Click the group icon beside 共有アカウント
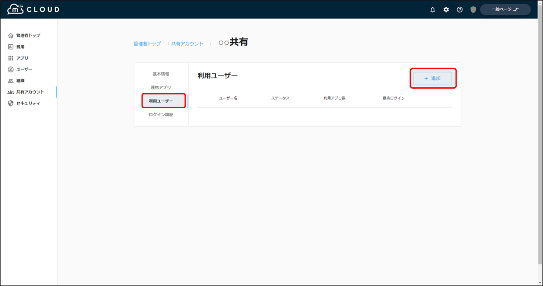This screenshot has width=543, height=286. click(x=11, y=92)
